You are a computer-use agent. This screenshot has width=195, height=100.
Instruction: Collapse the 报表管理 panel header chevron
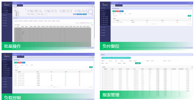coord(193,55)
